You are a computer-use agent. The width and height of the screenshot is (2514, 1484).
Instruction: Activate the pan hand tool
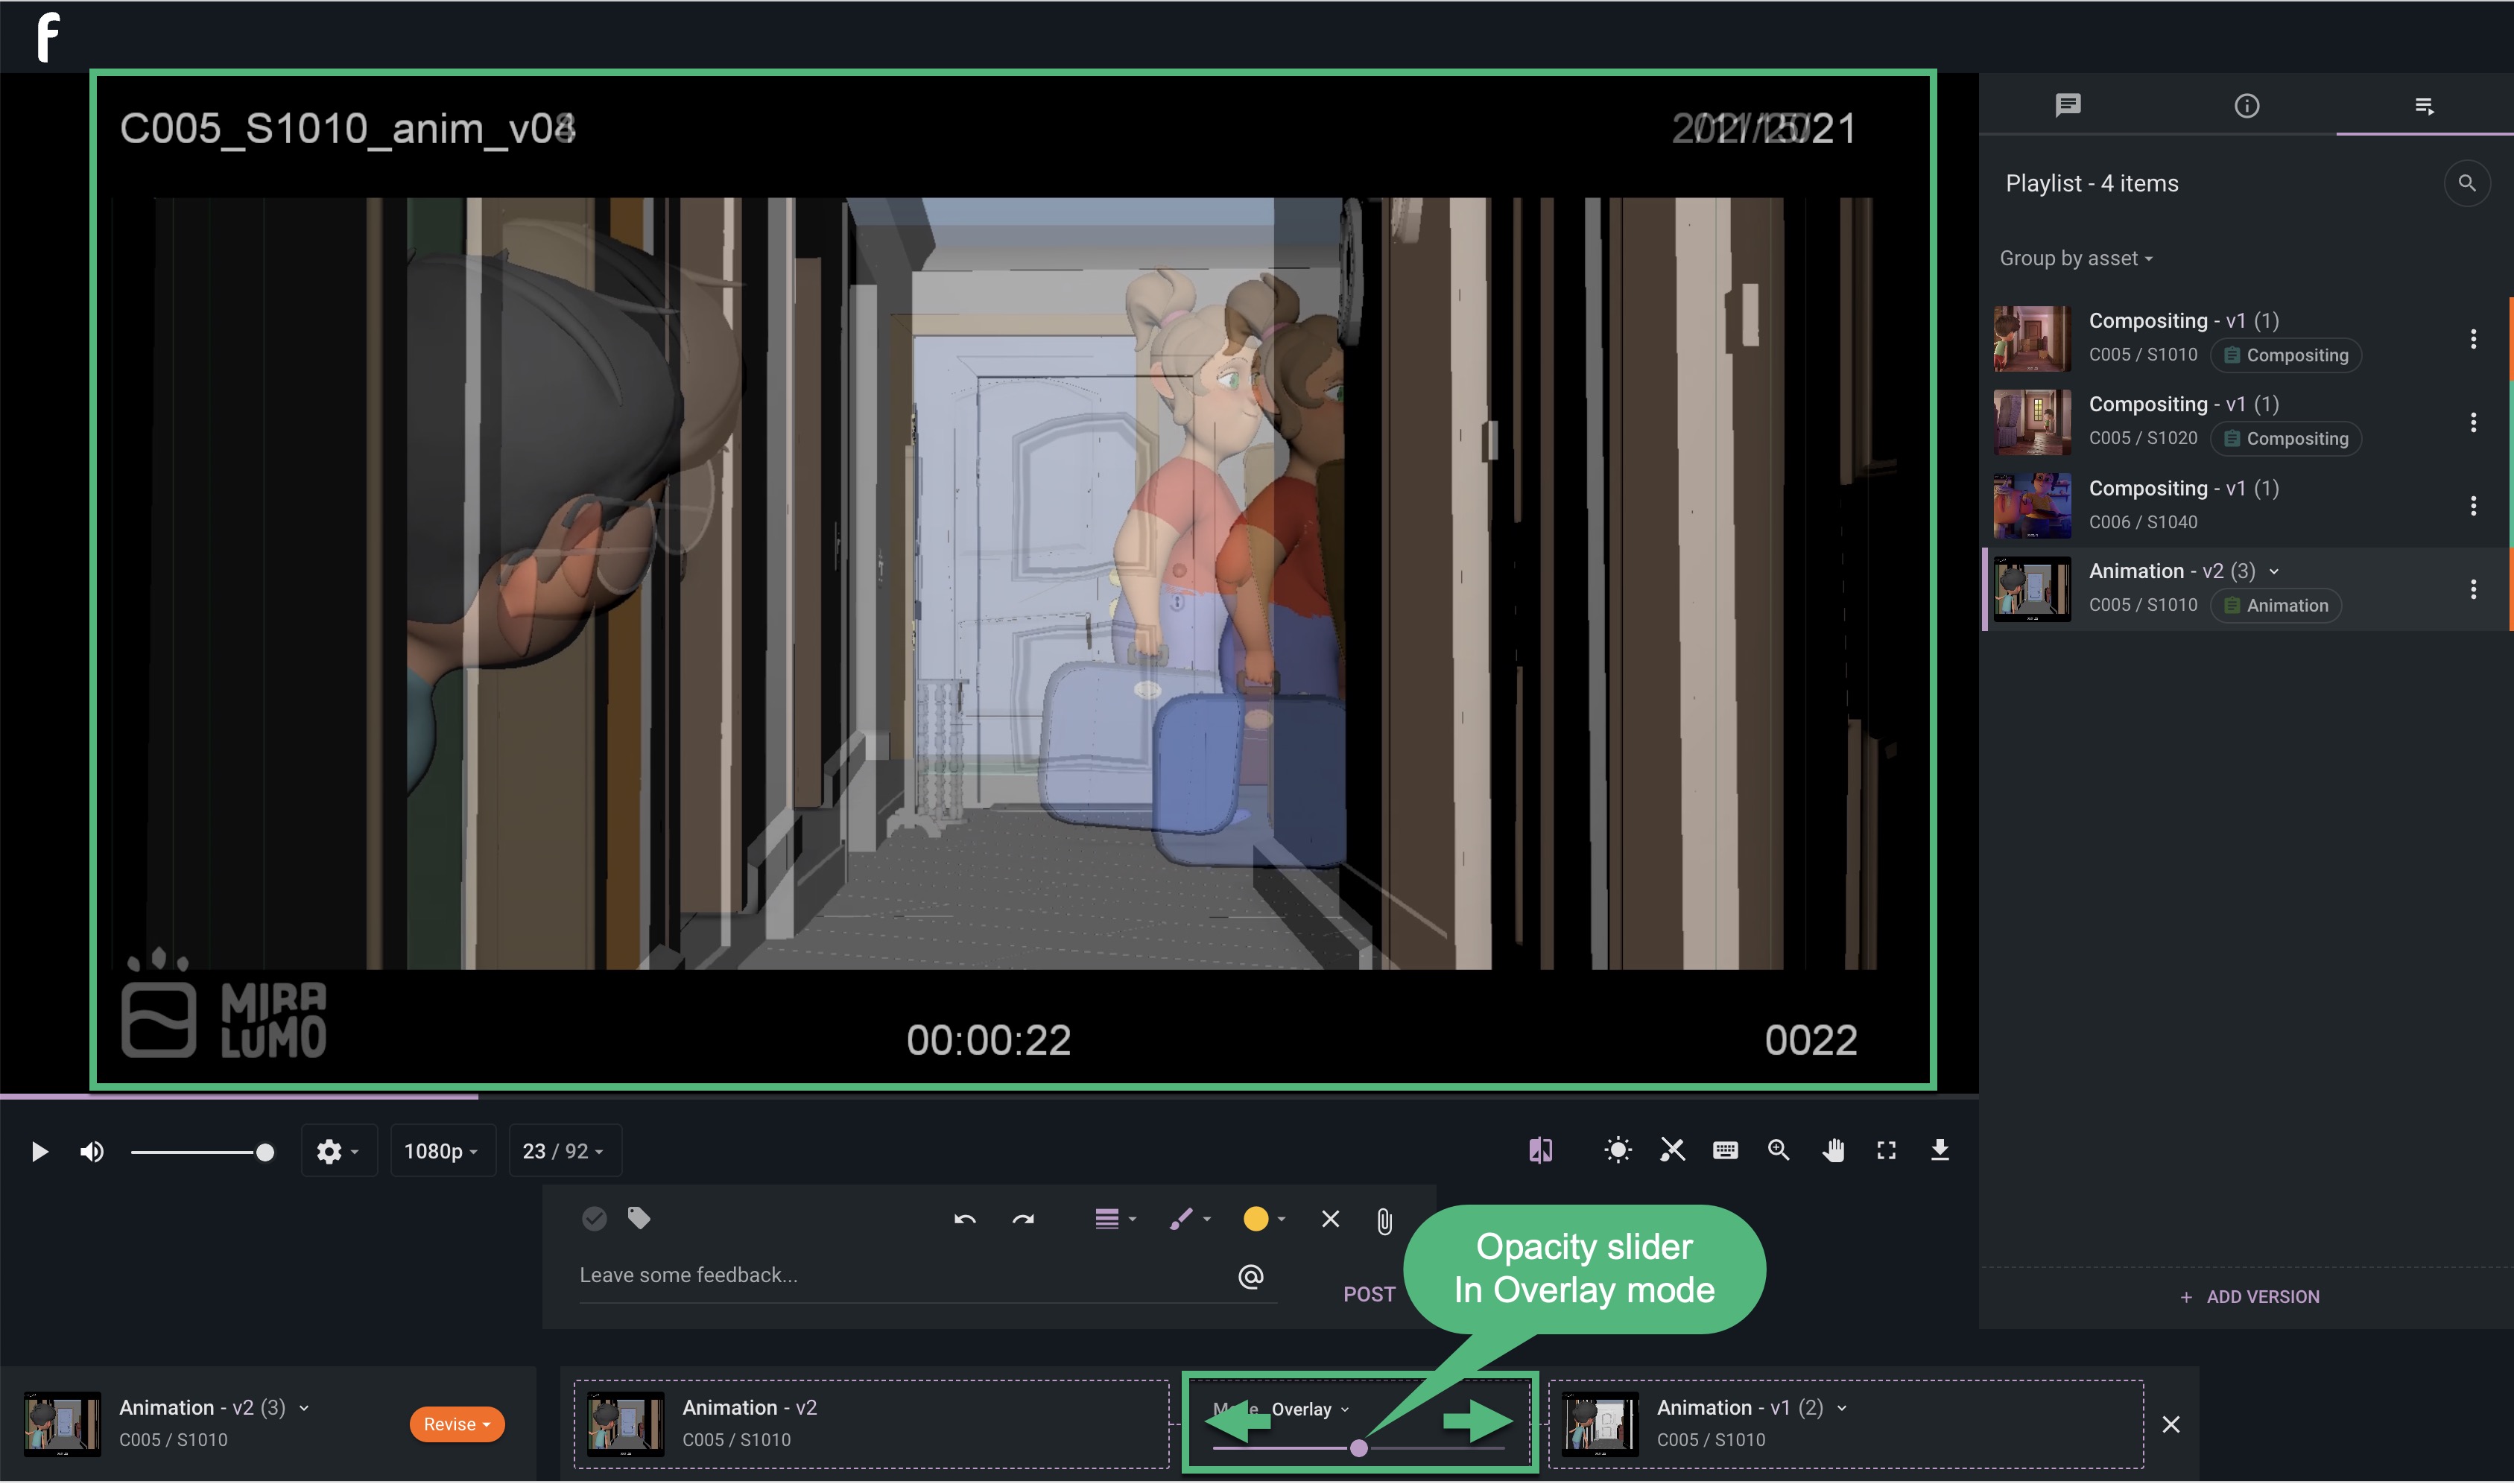point(1832,1151)
